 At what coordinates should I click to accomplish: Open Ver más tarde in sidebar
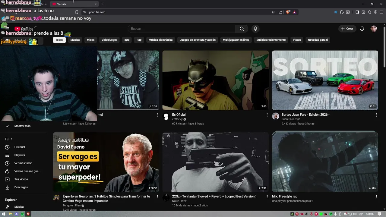click(x=24, y=163)
